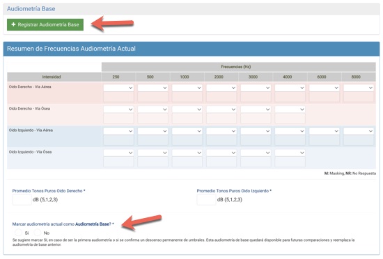Open Oído Derecho Vía Aérea 6000 Hz dropdown

tap(325, 87)
